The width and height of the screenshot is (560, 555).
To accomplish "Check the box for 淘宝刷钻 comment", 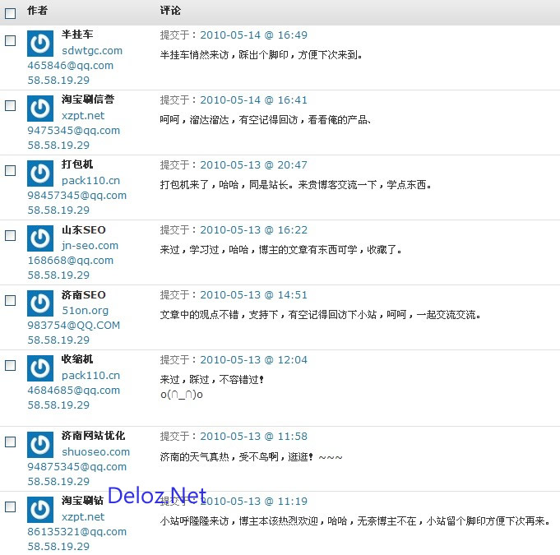I will tap(11, 507).
